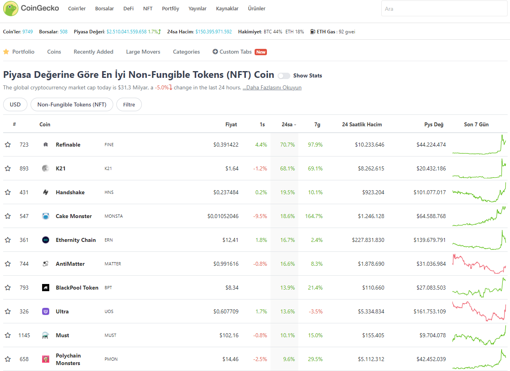Star the BlackPool Token as favorite
Image resolution: width=510 pixels, height=371 pixels.
[8, 288]
